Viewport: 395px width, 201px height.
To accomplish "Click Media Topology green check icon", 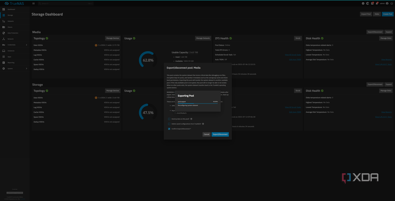I will tap(47, 38).
